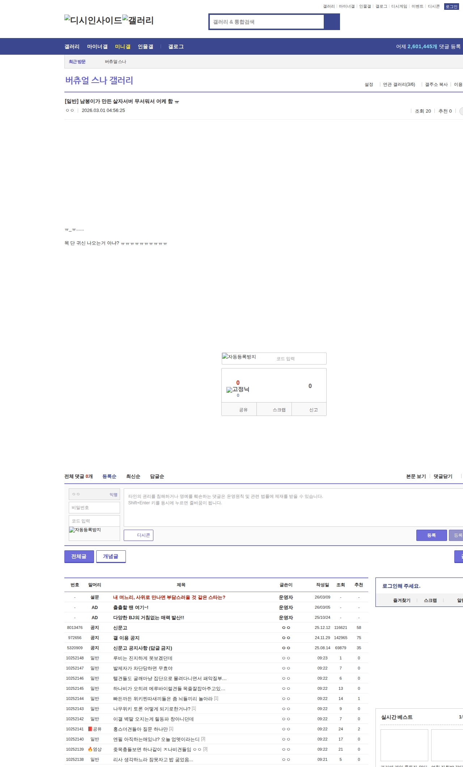Click the 갤러리 logo image beside 디시인사이드
The image size is (463, 767).
coord(138,20)
